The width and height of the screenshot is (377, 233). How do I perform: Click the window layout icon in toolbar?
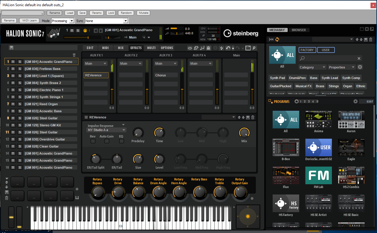(248, 48)
